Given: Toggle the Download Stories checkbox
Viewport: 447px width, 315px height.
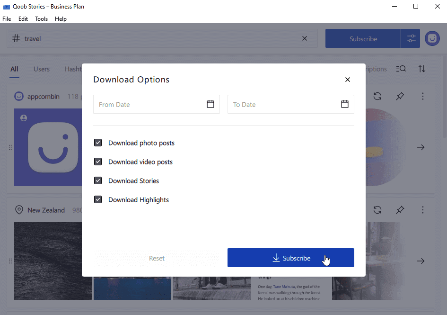Looking at the screenshot, I should click(x=98, y=180).
